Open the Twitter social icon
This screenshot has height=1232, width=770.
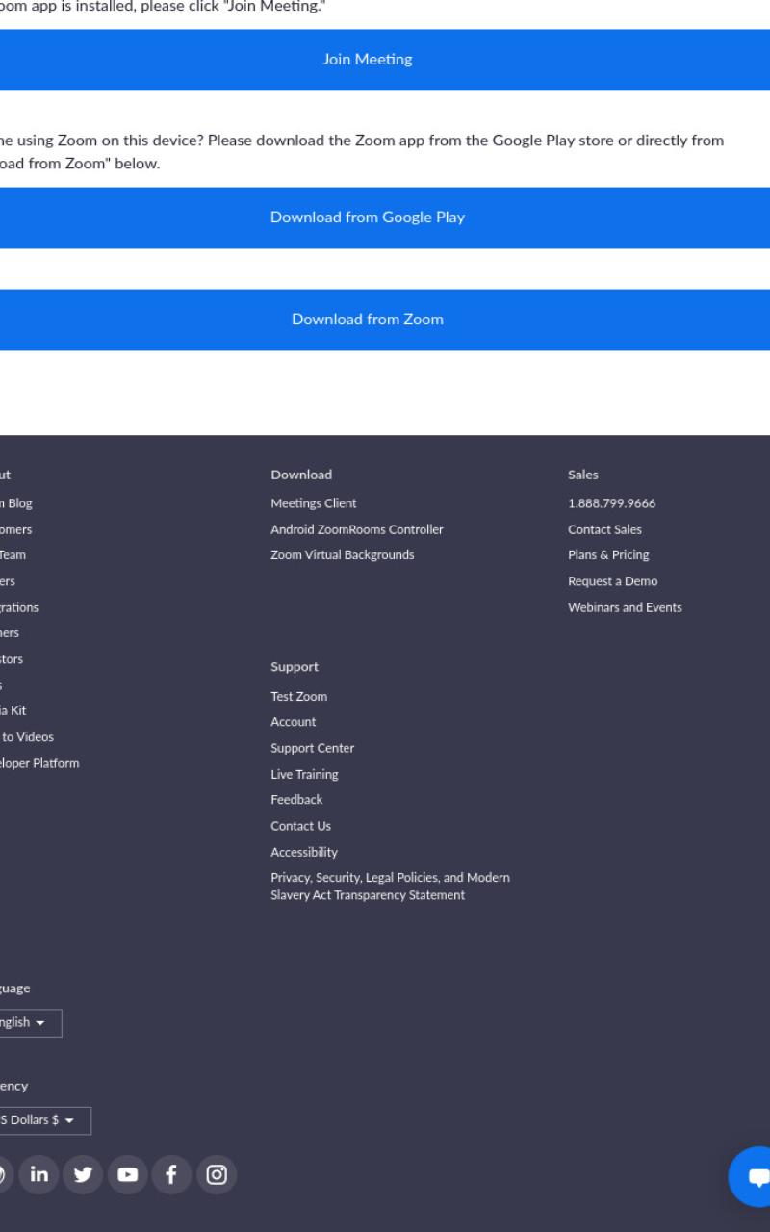83,1174
